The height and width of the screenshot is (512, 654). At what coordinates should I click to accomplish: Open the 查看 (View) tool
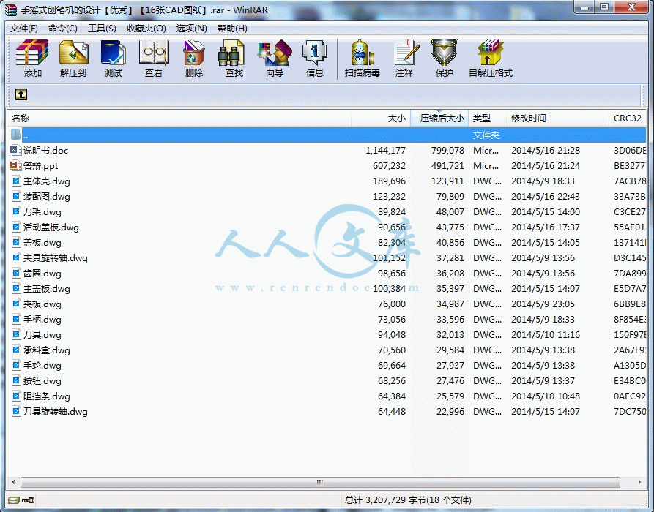154,53
